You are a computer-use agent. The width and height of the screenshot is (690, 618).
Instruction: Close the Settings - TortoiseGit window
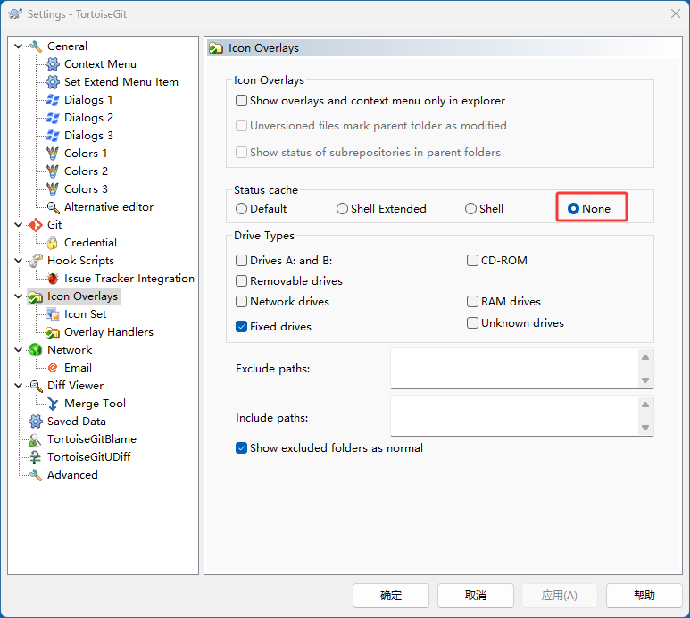(x=676, y=13)
